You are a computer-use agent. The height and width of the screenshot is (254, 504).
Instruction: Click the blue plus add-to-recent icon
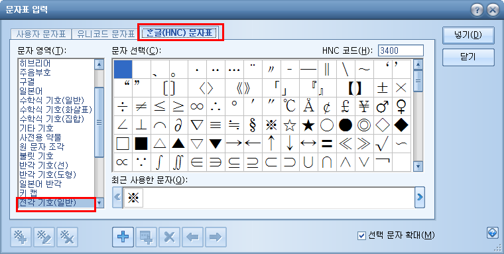(123, 237)
